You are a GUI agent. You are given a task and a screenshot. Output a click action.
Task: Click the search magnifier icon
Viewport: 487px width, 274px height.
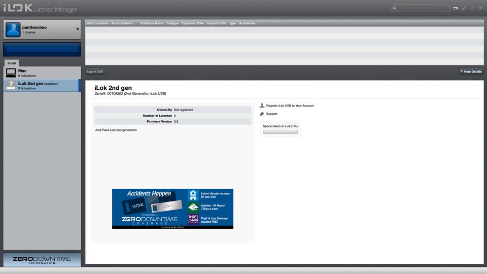tap(395, 8)
